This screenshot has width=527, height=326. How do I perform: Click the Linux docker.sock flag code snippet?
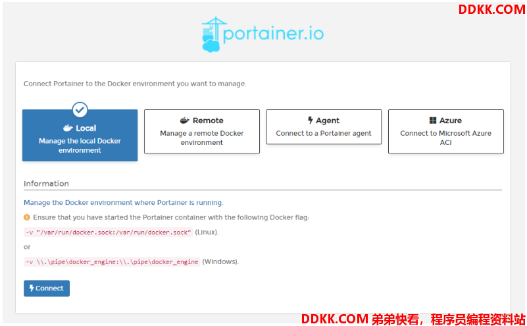[x=108, y=232]
